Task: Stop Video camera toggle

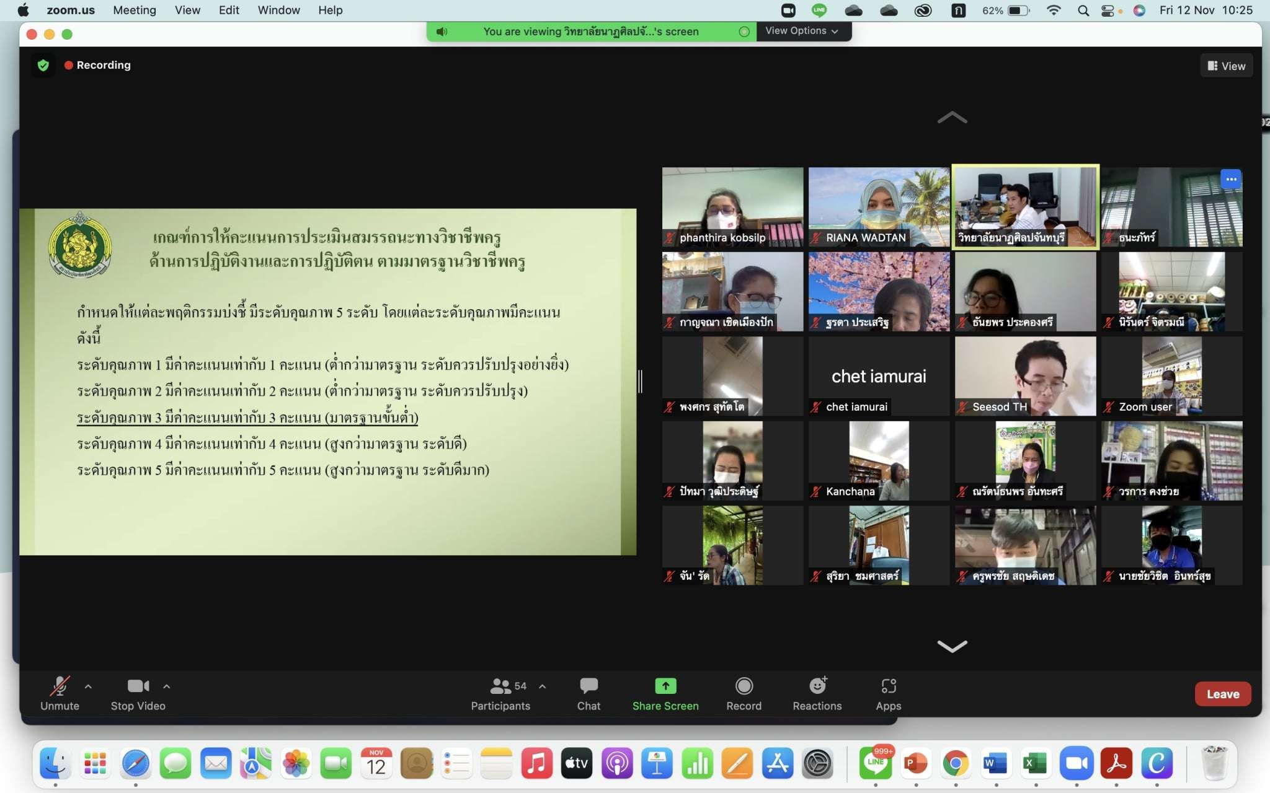Action: (138, 693)
